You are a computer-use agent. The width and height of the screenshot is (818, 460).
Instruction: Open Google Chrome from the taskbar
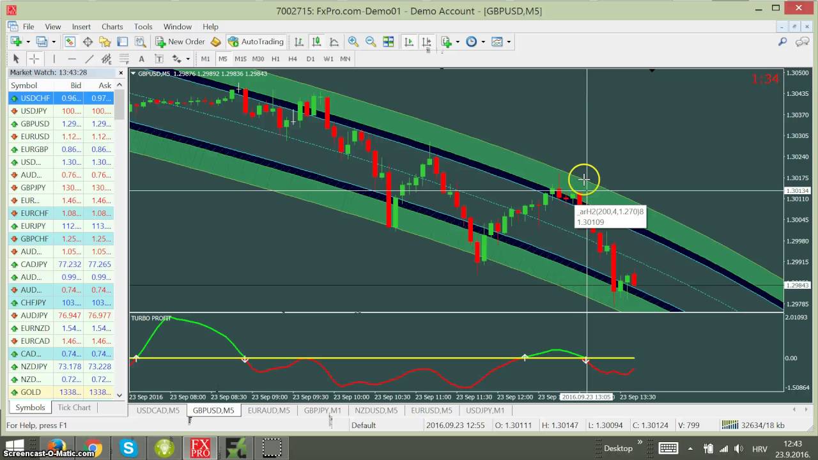click(93, 448)
